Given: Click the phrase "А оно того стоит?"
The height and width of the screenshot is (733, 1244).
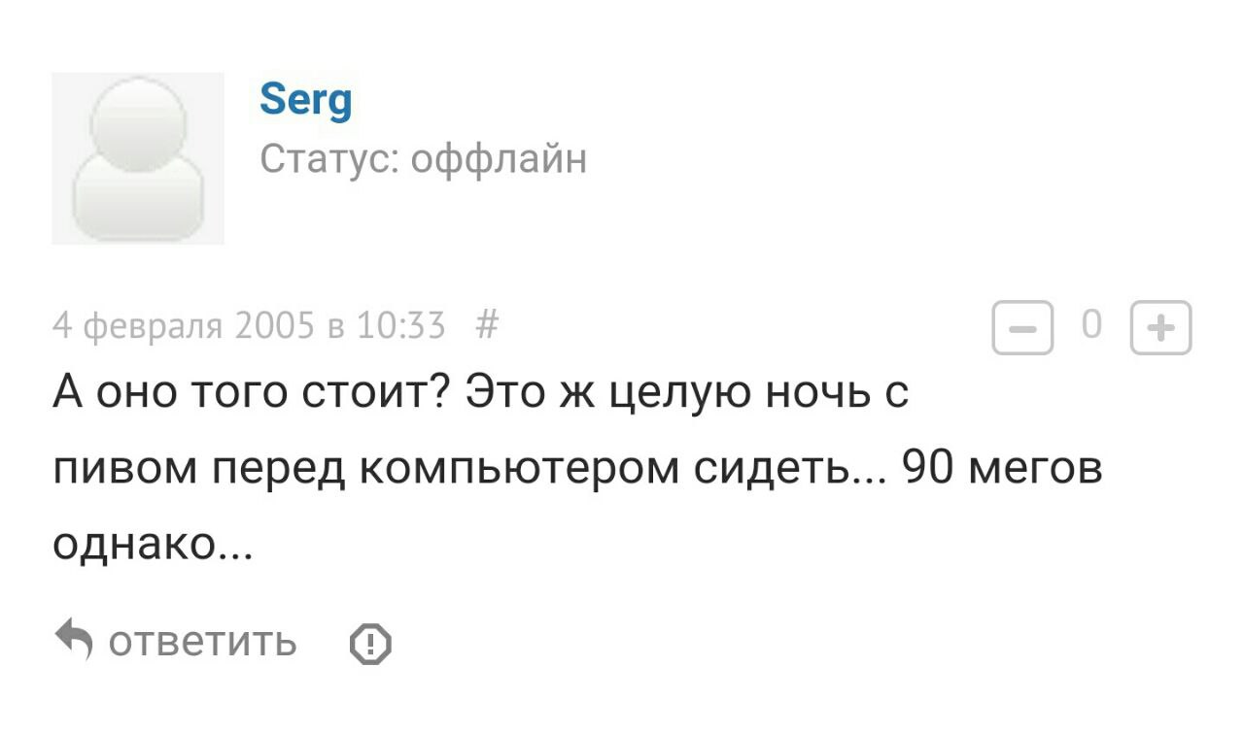Looking at the screenshot, I should [249, 393].
